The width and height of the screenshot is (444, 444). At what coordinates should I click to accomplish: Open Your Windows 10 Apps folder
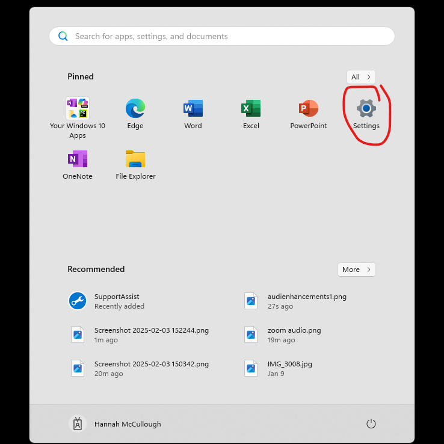[78, 109]
